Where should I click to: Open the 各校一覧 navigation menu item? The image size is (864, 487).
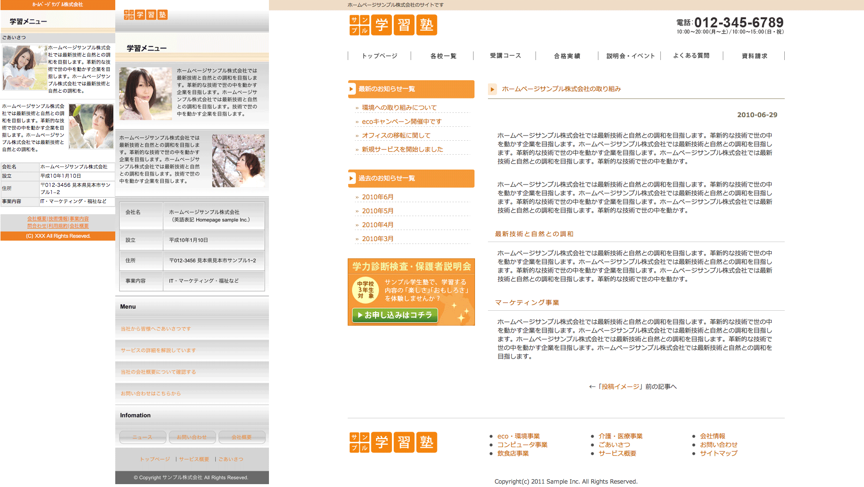443,56
